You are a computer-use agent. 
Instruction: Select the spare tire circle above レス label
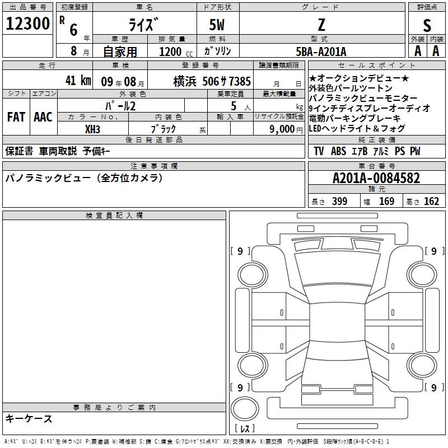[245, 409]
